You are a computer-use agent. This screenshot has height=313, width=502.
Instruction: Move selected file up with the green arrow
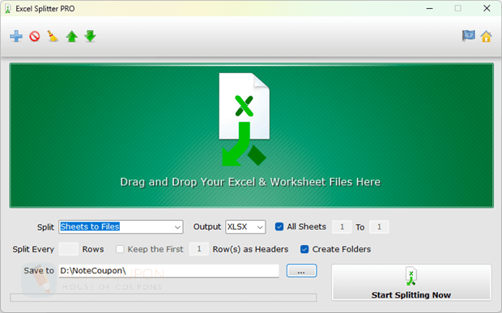pos(72,36)
